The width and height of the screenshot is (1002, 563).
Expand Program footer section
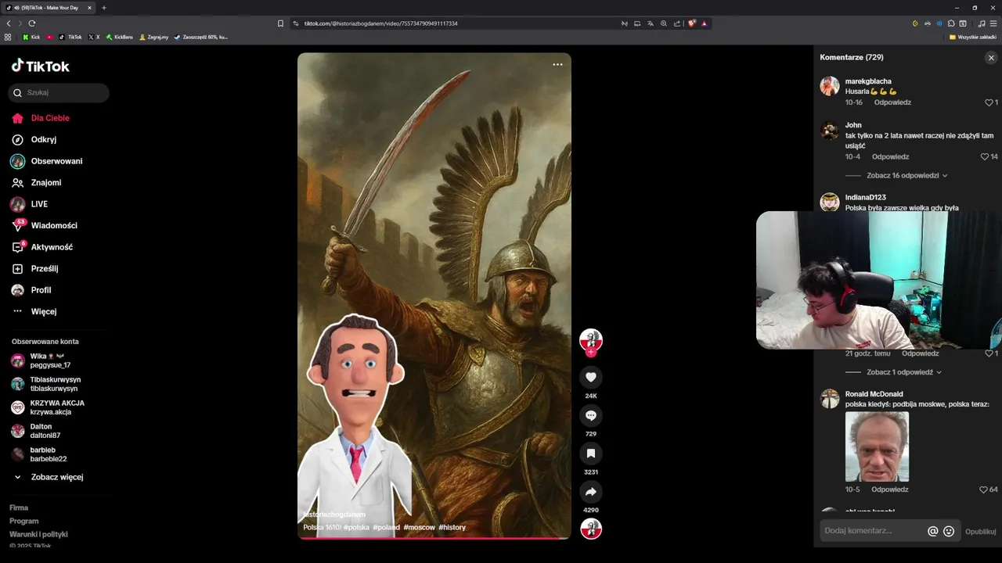click(x=23, y=521)
